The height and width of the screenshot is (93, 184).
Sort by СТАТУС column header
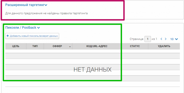coord(135,46)
